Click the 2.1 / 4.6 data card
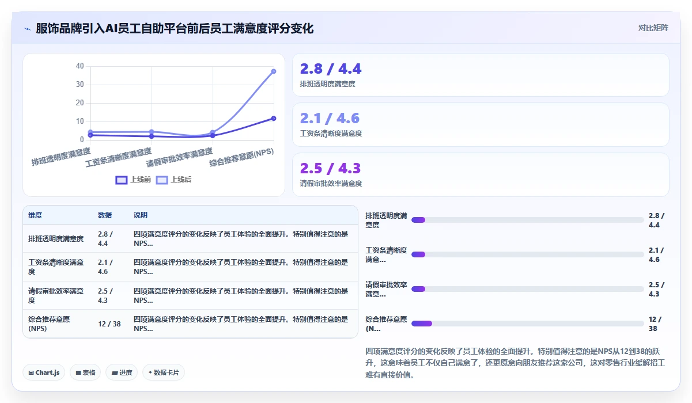Viewport: 692px width, 403px height. tap(481, 124)
